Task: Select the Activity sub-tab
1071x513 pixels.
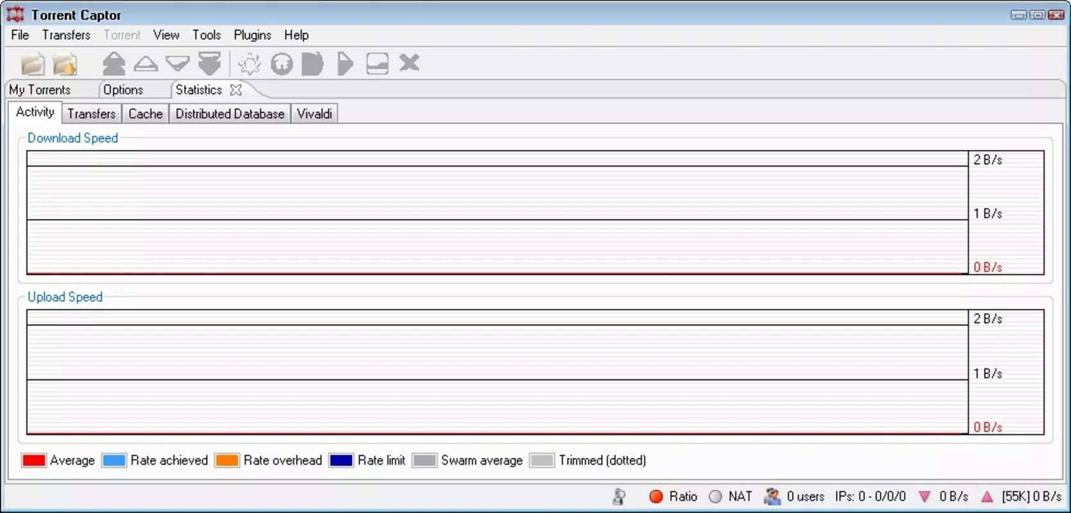Action: coord(35,112)
